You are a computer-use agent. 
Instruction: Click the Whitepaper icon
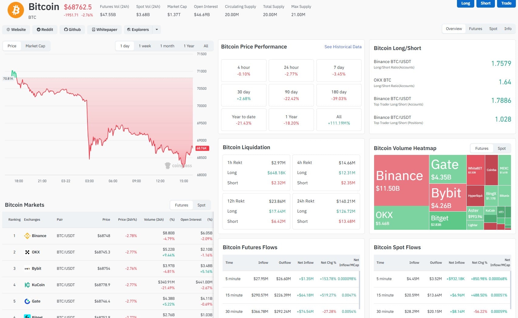coord(94,29)
